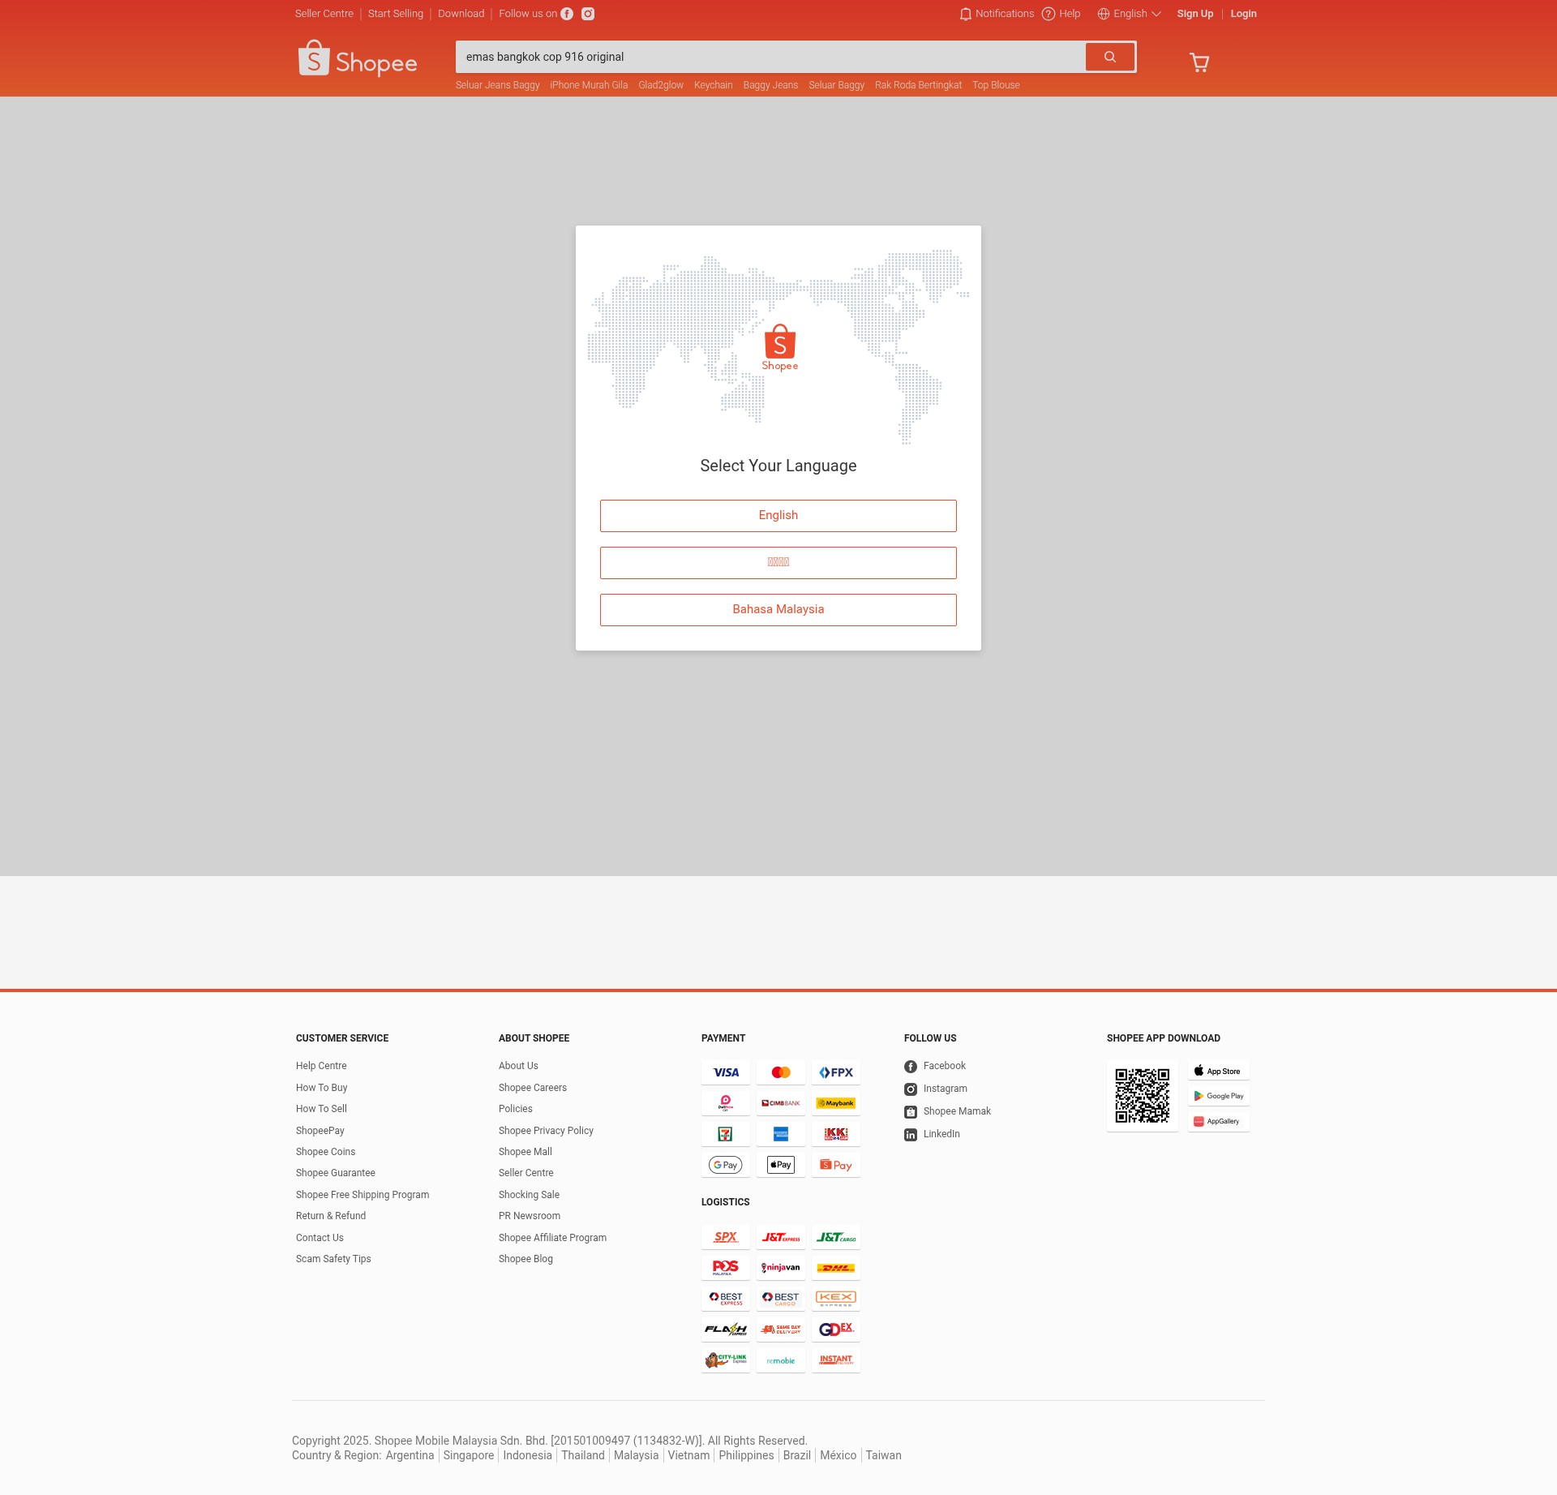Click the Ninja Van logistics icon

[x=781, y=1268]
